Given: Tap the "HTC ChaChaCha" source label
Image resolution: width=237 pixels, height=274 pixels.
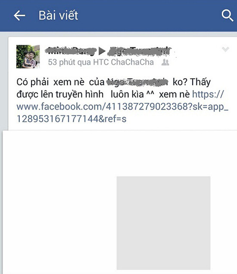Looking at the screenshot, I should [x=123, y=62].
